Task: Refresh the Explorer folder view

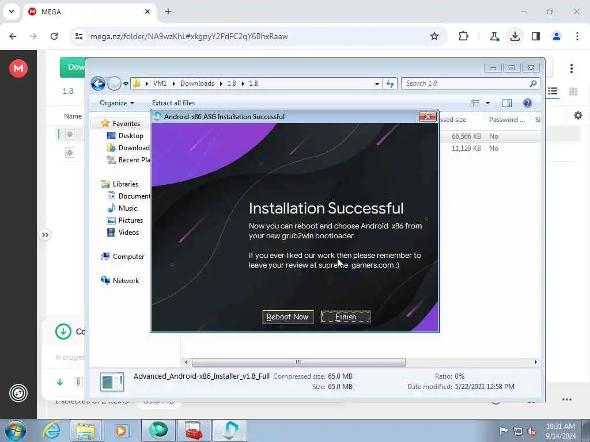Action: [x=390, y=84]
